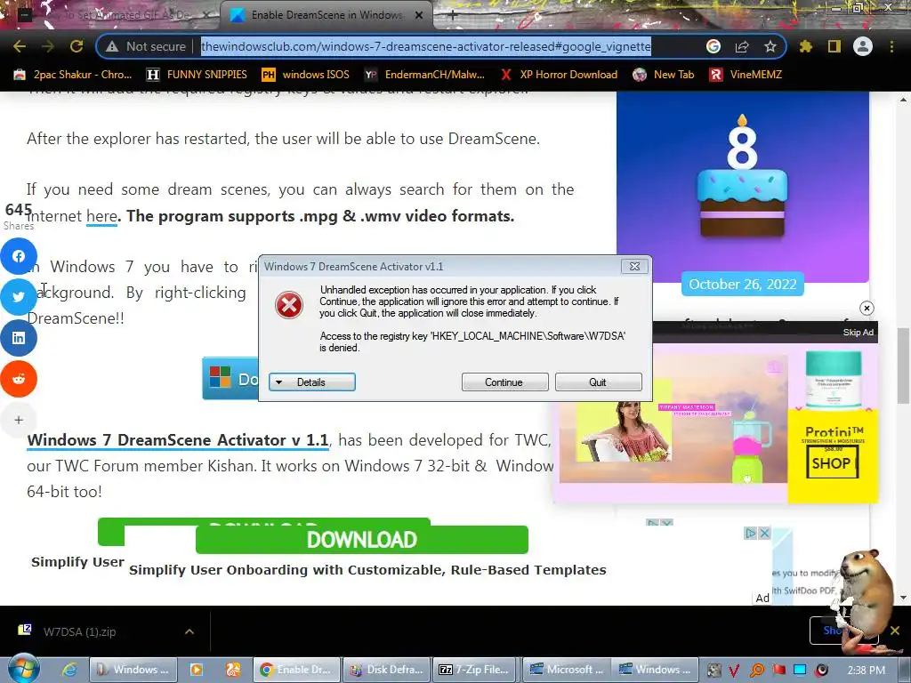Close the bottom banner ad X
The image size is (911, 683).
pyautogui.click(x=764, y=533)
